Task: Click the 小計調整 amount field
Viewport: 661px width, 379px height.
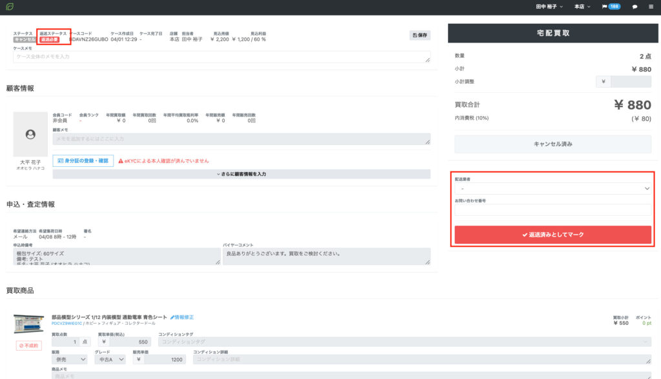Action: pos(631,82)
